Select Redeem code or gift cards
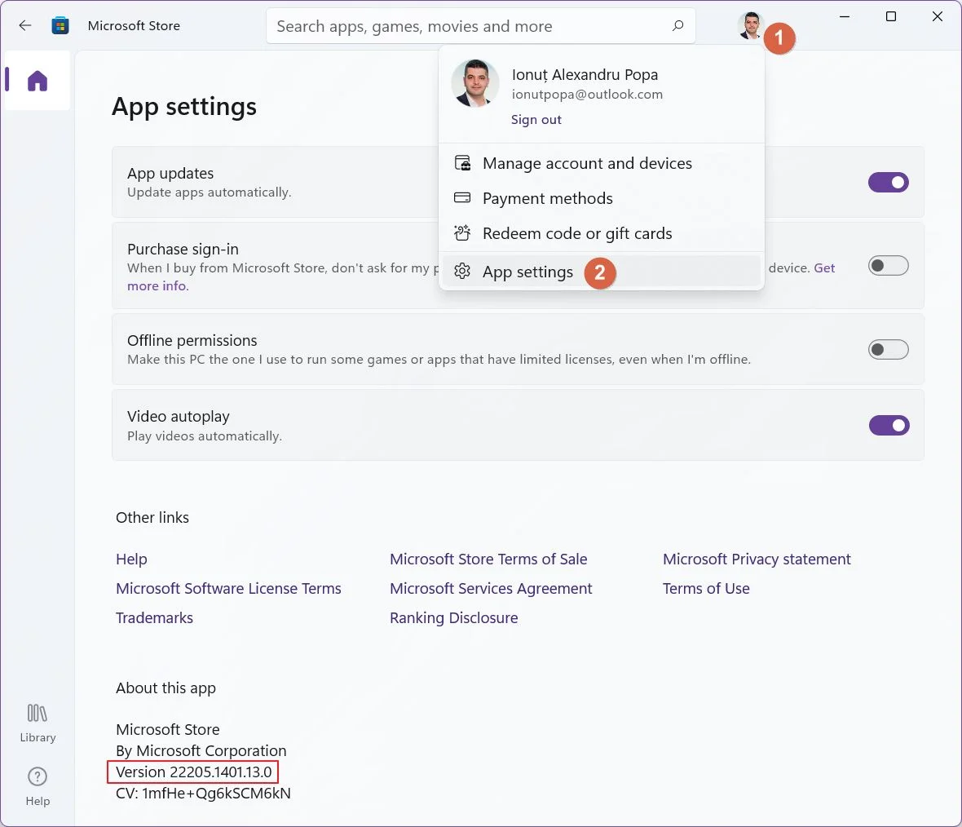Viewport: 962px width, 827px height. tap(602, 233)
